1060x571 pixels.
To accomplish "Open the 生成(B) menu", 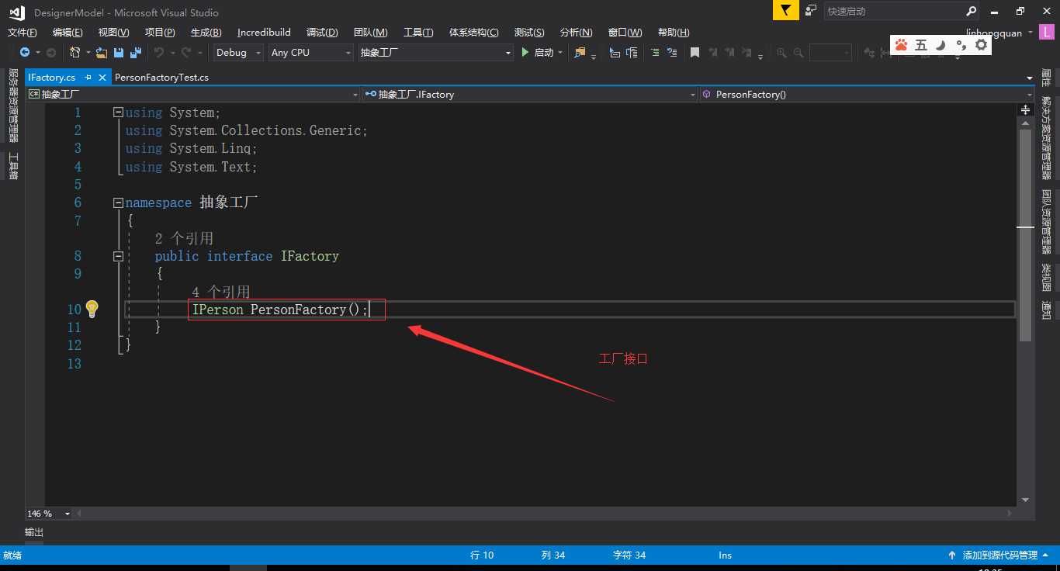I will [x=206, y=32].
